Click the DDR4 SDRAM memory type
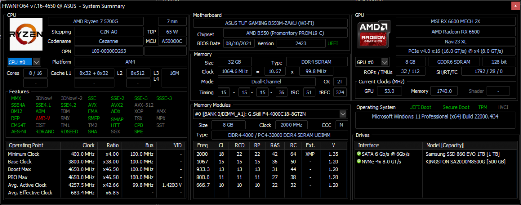The image size is (521, 205). pyautogui.click(x=316, y=62)
